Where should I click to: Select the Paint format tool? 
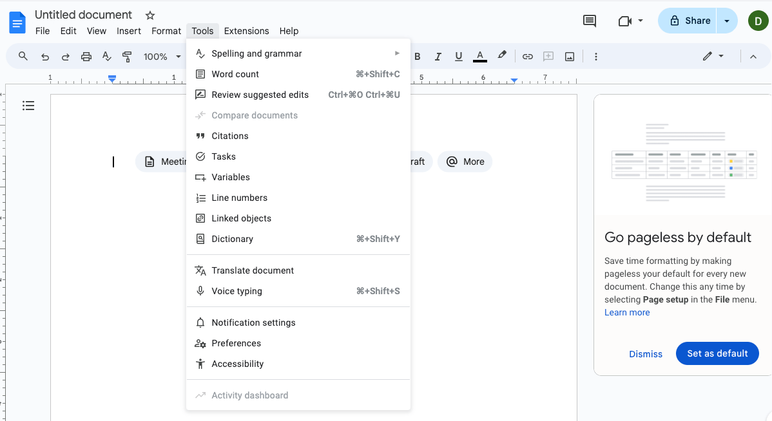point(127,56)
